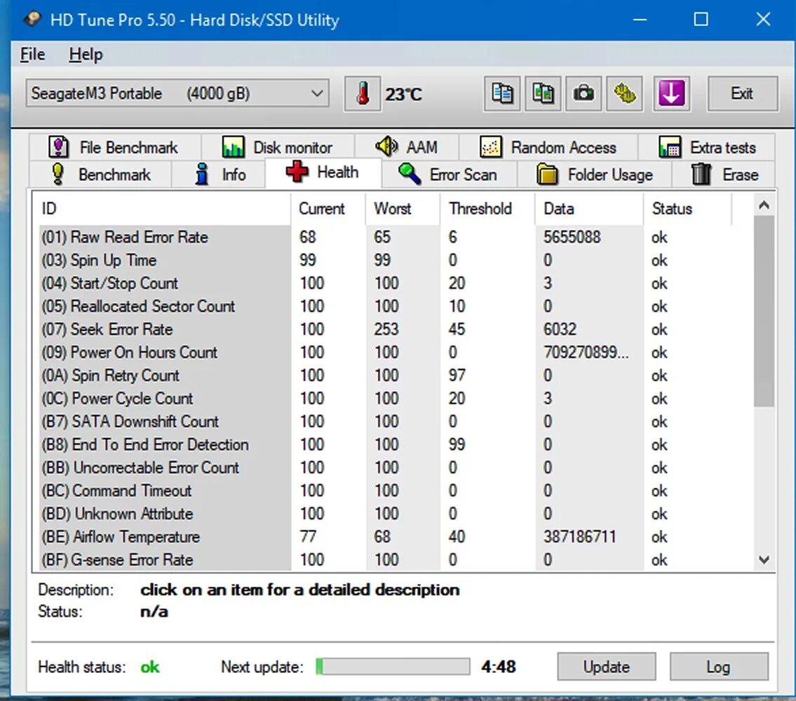The image size is (796, 701).
Task: Click the thermometer temperature icon
Action: 363,94
